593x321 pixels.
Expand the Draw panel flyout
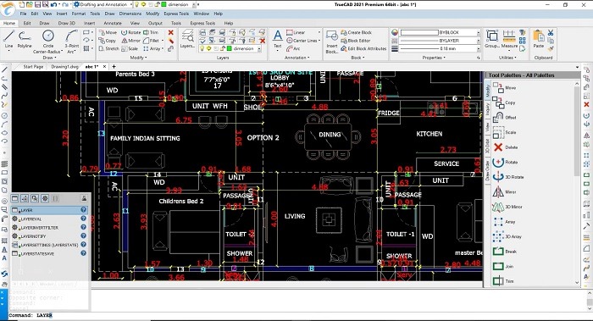pyautogui.click(x=49, y=58)
